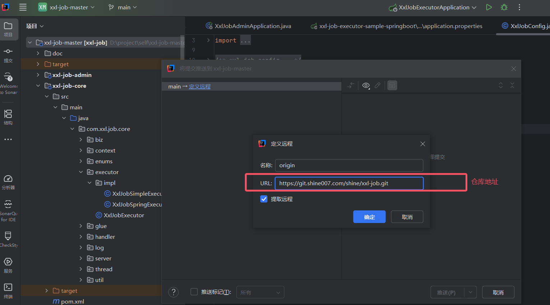Viewport: 550px width, 305px height.
Task: Open the Services tool window icon
Action: point(8,265)
